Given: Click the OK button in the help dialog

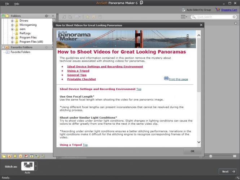Looking at the screenshot, I should point(192,151).
